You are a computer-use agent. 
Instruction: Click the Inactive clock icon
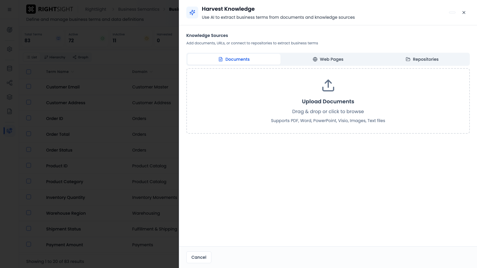147,38
